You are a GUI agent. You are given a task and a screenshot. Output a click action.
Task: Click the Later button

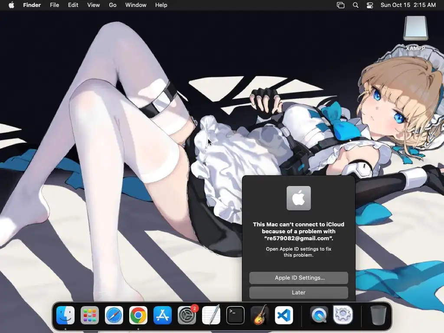click(x=299, y=293)
